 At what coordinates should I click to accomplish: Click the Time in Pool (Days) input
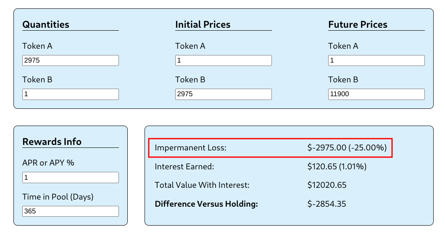point(70,211)
